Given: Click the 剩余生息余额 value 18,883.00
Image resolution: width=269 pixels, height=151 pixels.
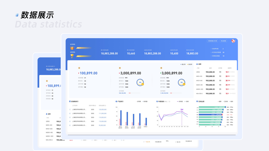Looking at the screenshot, I should [192, 54].
